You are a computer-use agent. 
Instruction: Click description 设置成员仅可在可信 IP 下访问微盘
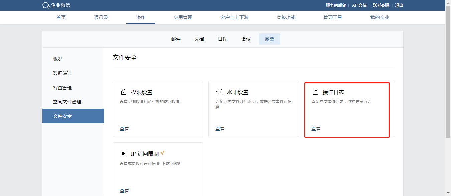pyautogui.click(x=151, y=164)
